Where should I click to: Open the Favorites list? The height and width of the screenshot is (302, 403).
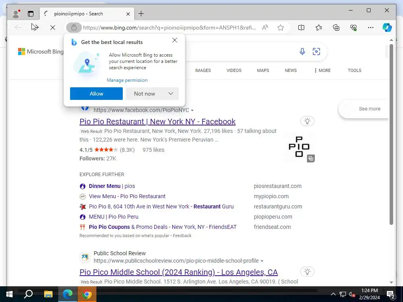pos(319,28)
